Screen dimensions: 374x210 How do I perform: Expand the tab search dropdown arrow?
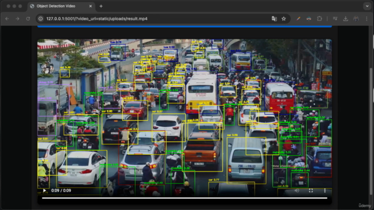pos(367,6)
